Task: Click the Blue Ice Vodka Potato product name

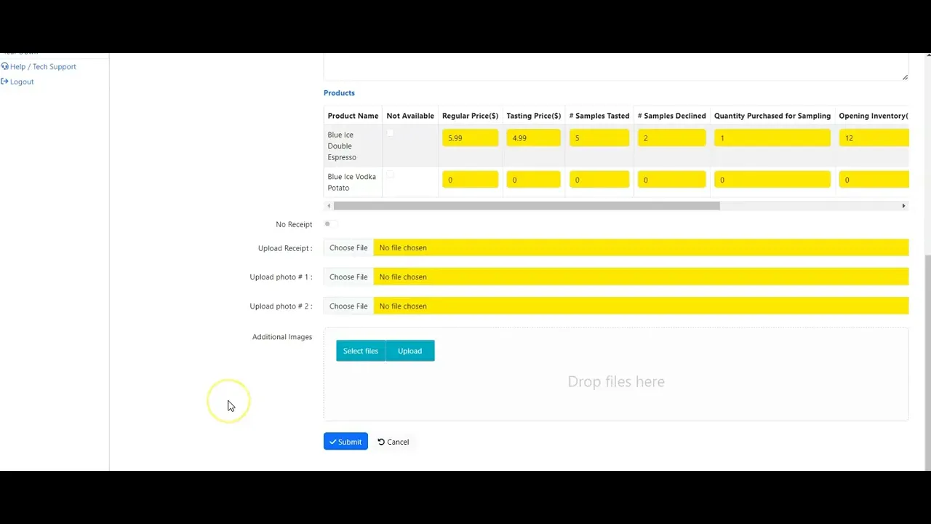Action: pos(351,182)
